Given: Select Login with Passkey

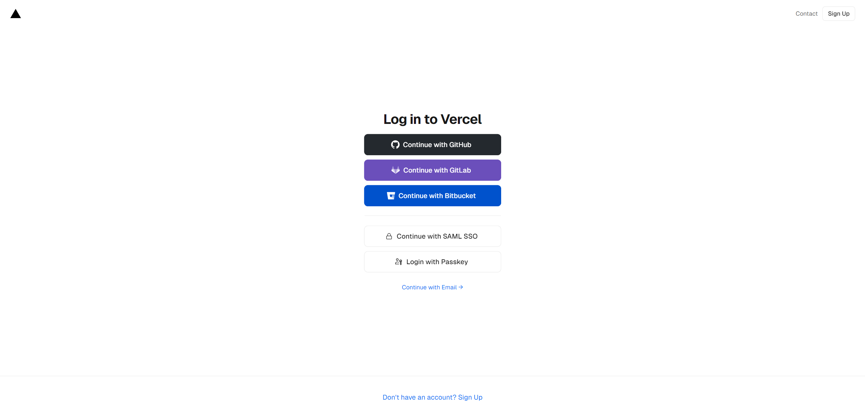Looking at the screenshot, I should point(432,262).
